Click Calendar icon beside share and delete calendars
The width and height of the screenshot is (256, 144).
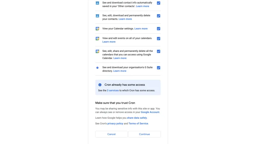pos(97,52)
